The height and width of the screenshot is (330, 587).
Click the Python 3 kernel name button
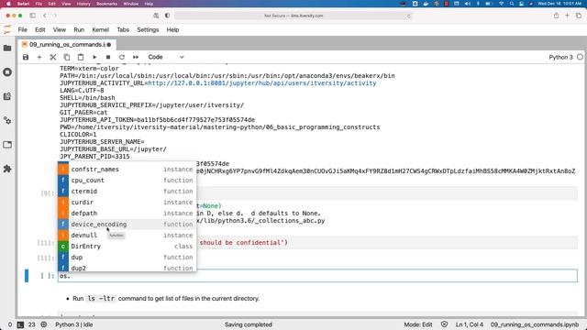point(560,57)
